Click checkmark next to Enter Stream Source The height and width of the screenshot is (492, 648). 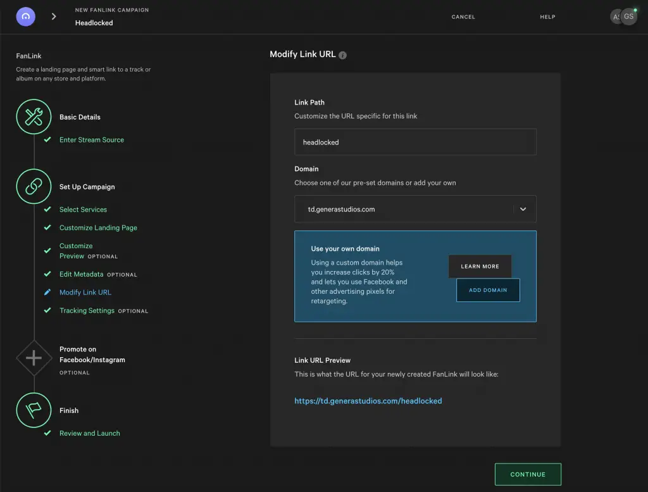click(47, 140)
